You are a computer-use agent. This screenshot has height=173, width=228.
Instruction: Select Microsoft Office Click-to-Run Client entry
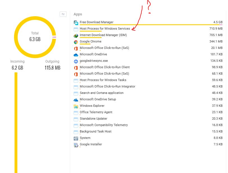(x=105, y=67)
